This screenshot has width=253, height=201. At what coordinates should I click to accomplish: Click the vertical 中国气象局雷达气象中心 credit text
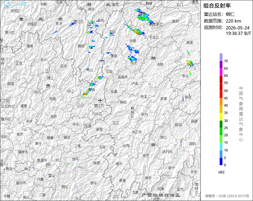coord(241,114)
